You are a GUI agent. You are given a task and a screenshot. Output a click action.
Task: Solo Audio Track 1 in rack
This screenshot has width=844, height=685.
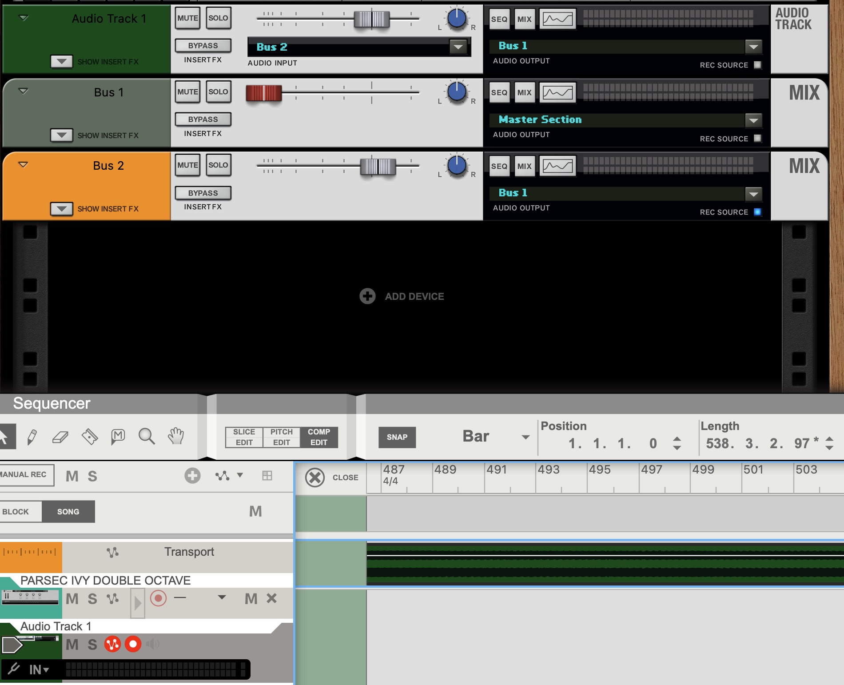point(218,18)
